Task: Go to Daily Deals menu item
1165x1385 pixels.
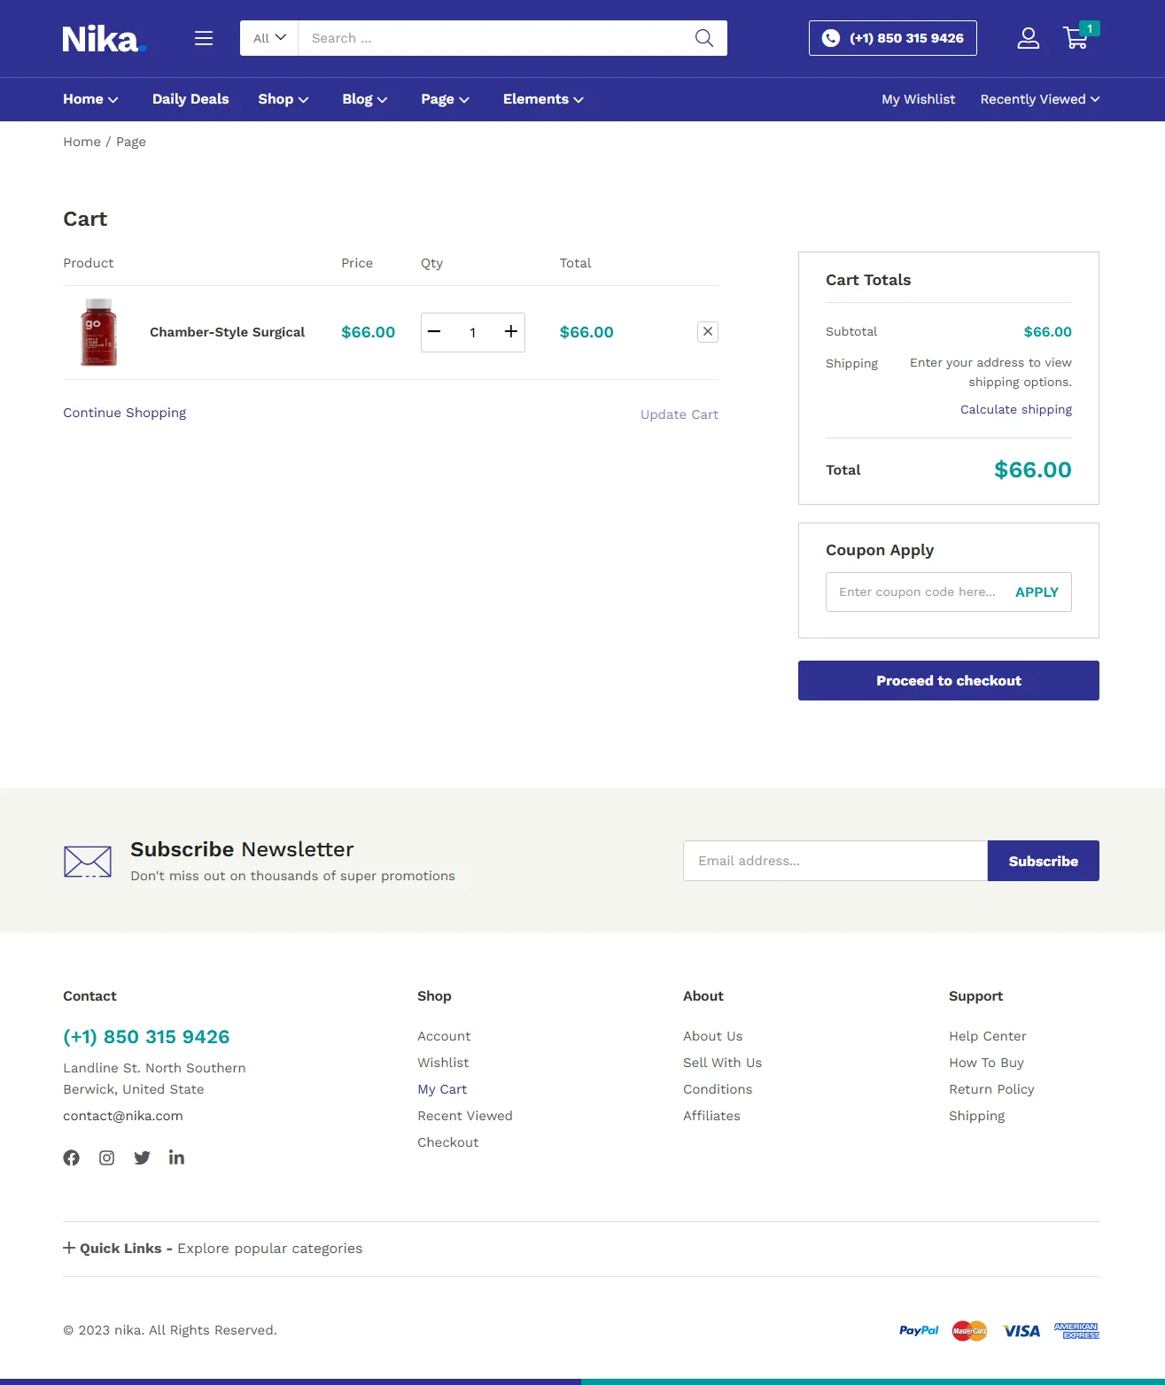Action: (x=190, y=99)
